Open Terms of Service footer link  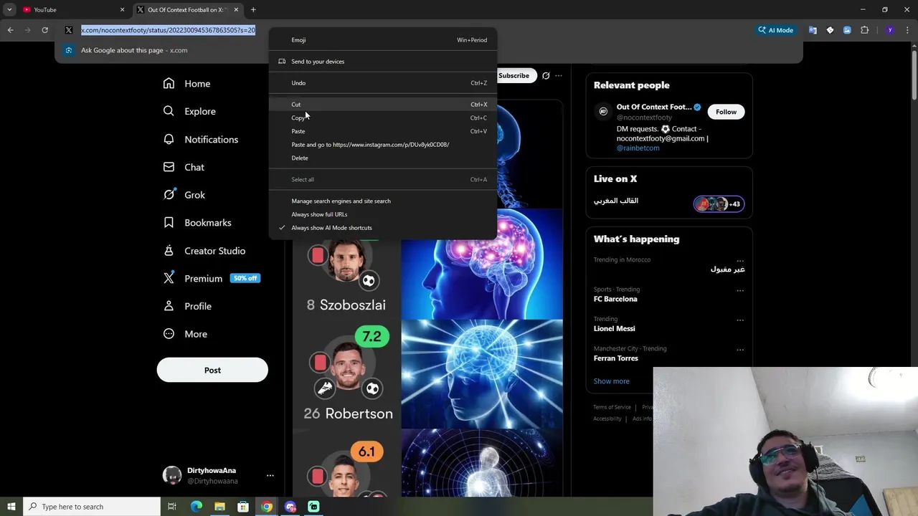(612, 407)
